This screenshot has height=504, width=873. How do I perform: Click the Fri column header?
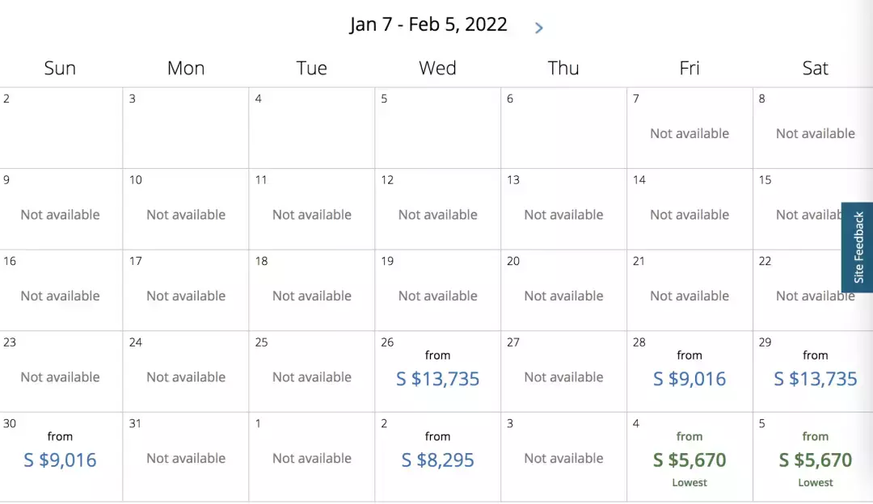coord(690,68)
